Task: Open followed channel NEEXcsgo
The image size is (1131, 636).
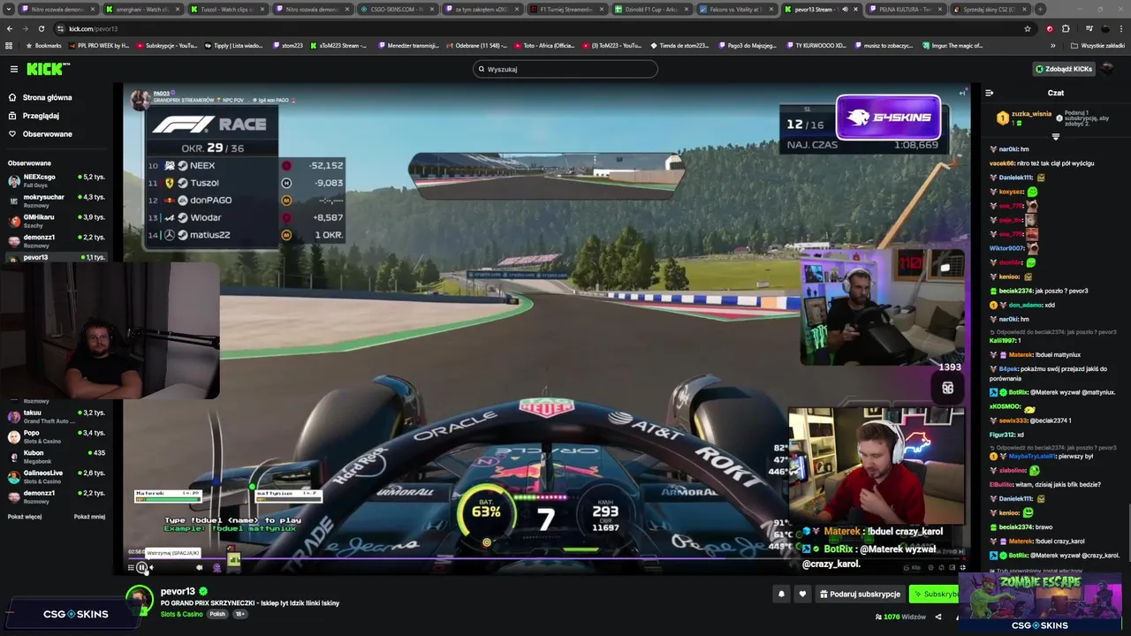Action: coord(57,179)
